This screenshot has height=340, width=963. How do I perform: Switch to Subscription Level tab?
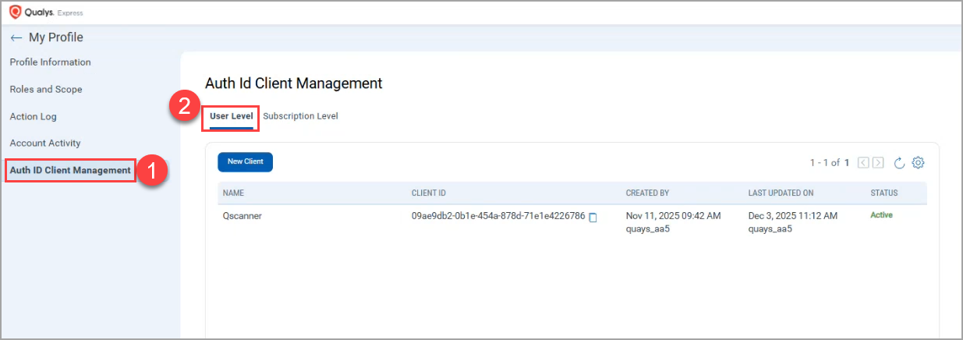point(300,116)
